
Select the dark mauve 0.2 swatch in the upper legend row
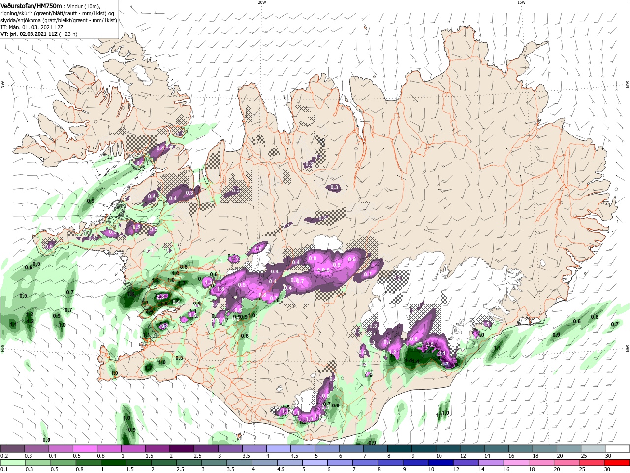pyautogui.click(x=12, y=449)
